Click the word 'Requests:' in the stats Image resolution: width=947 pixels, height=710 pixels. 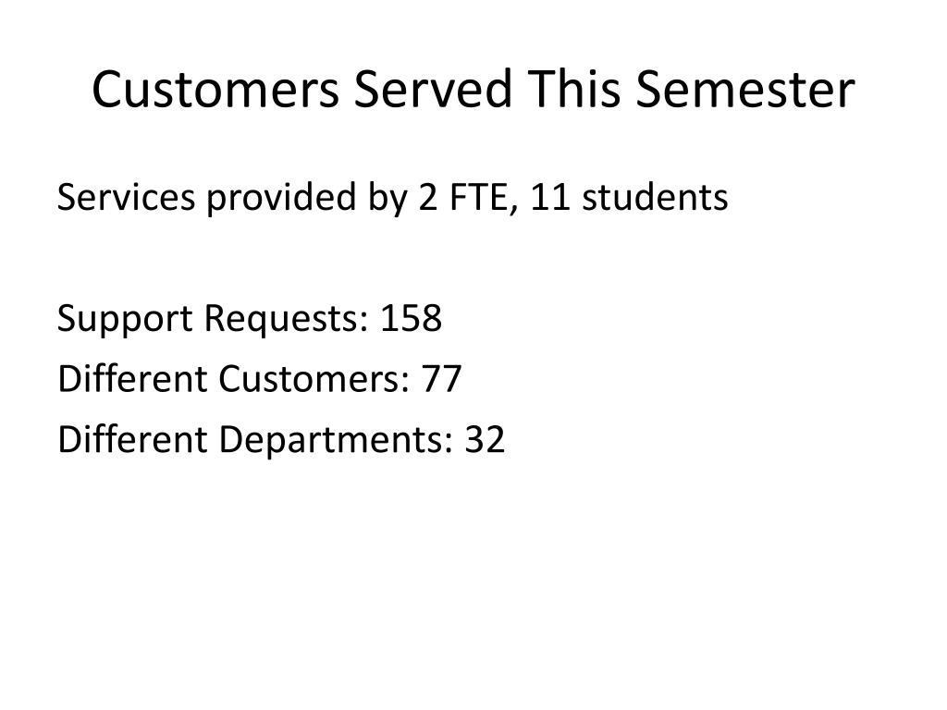tap(287, 320)
